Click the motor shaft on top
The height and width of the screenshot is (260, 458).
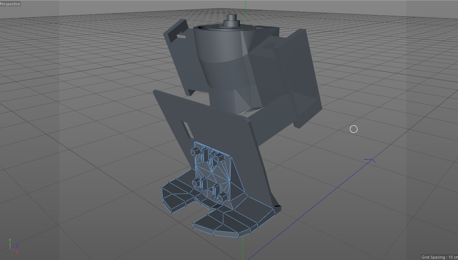pyautogui.click(x=232, y=19)
